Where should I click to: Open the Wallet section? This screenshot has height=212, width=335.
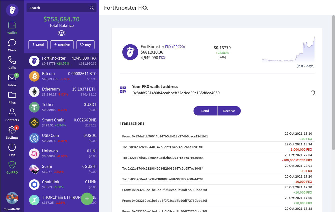tap(12, 28)
